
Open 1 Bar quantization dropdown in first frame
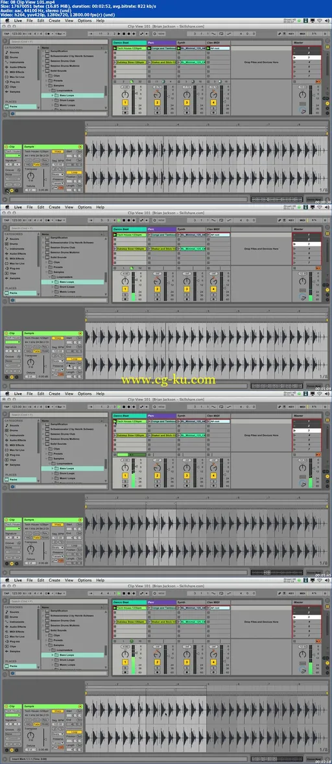[x=59, y=34]
